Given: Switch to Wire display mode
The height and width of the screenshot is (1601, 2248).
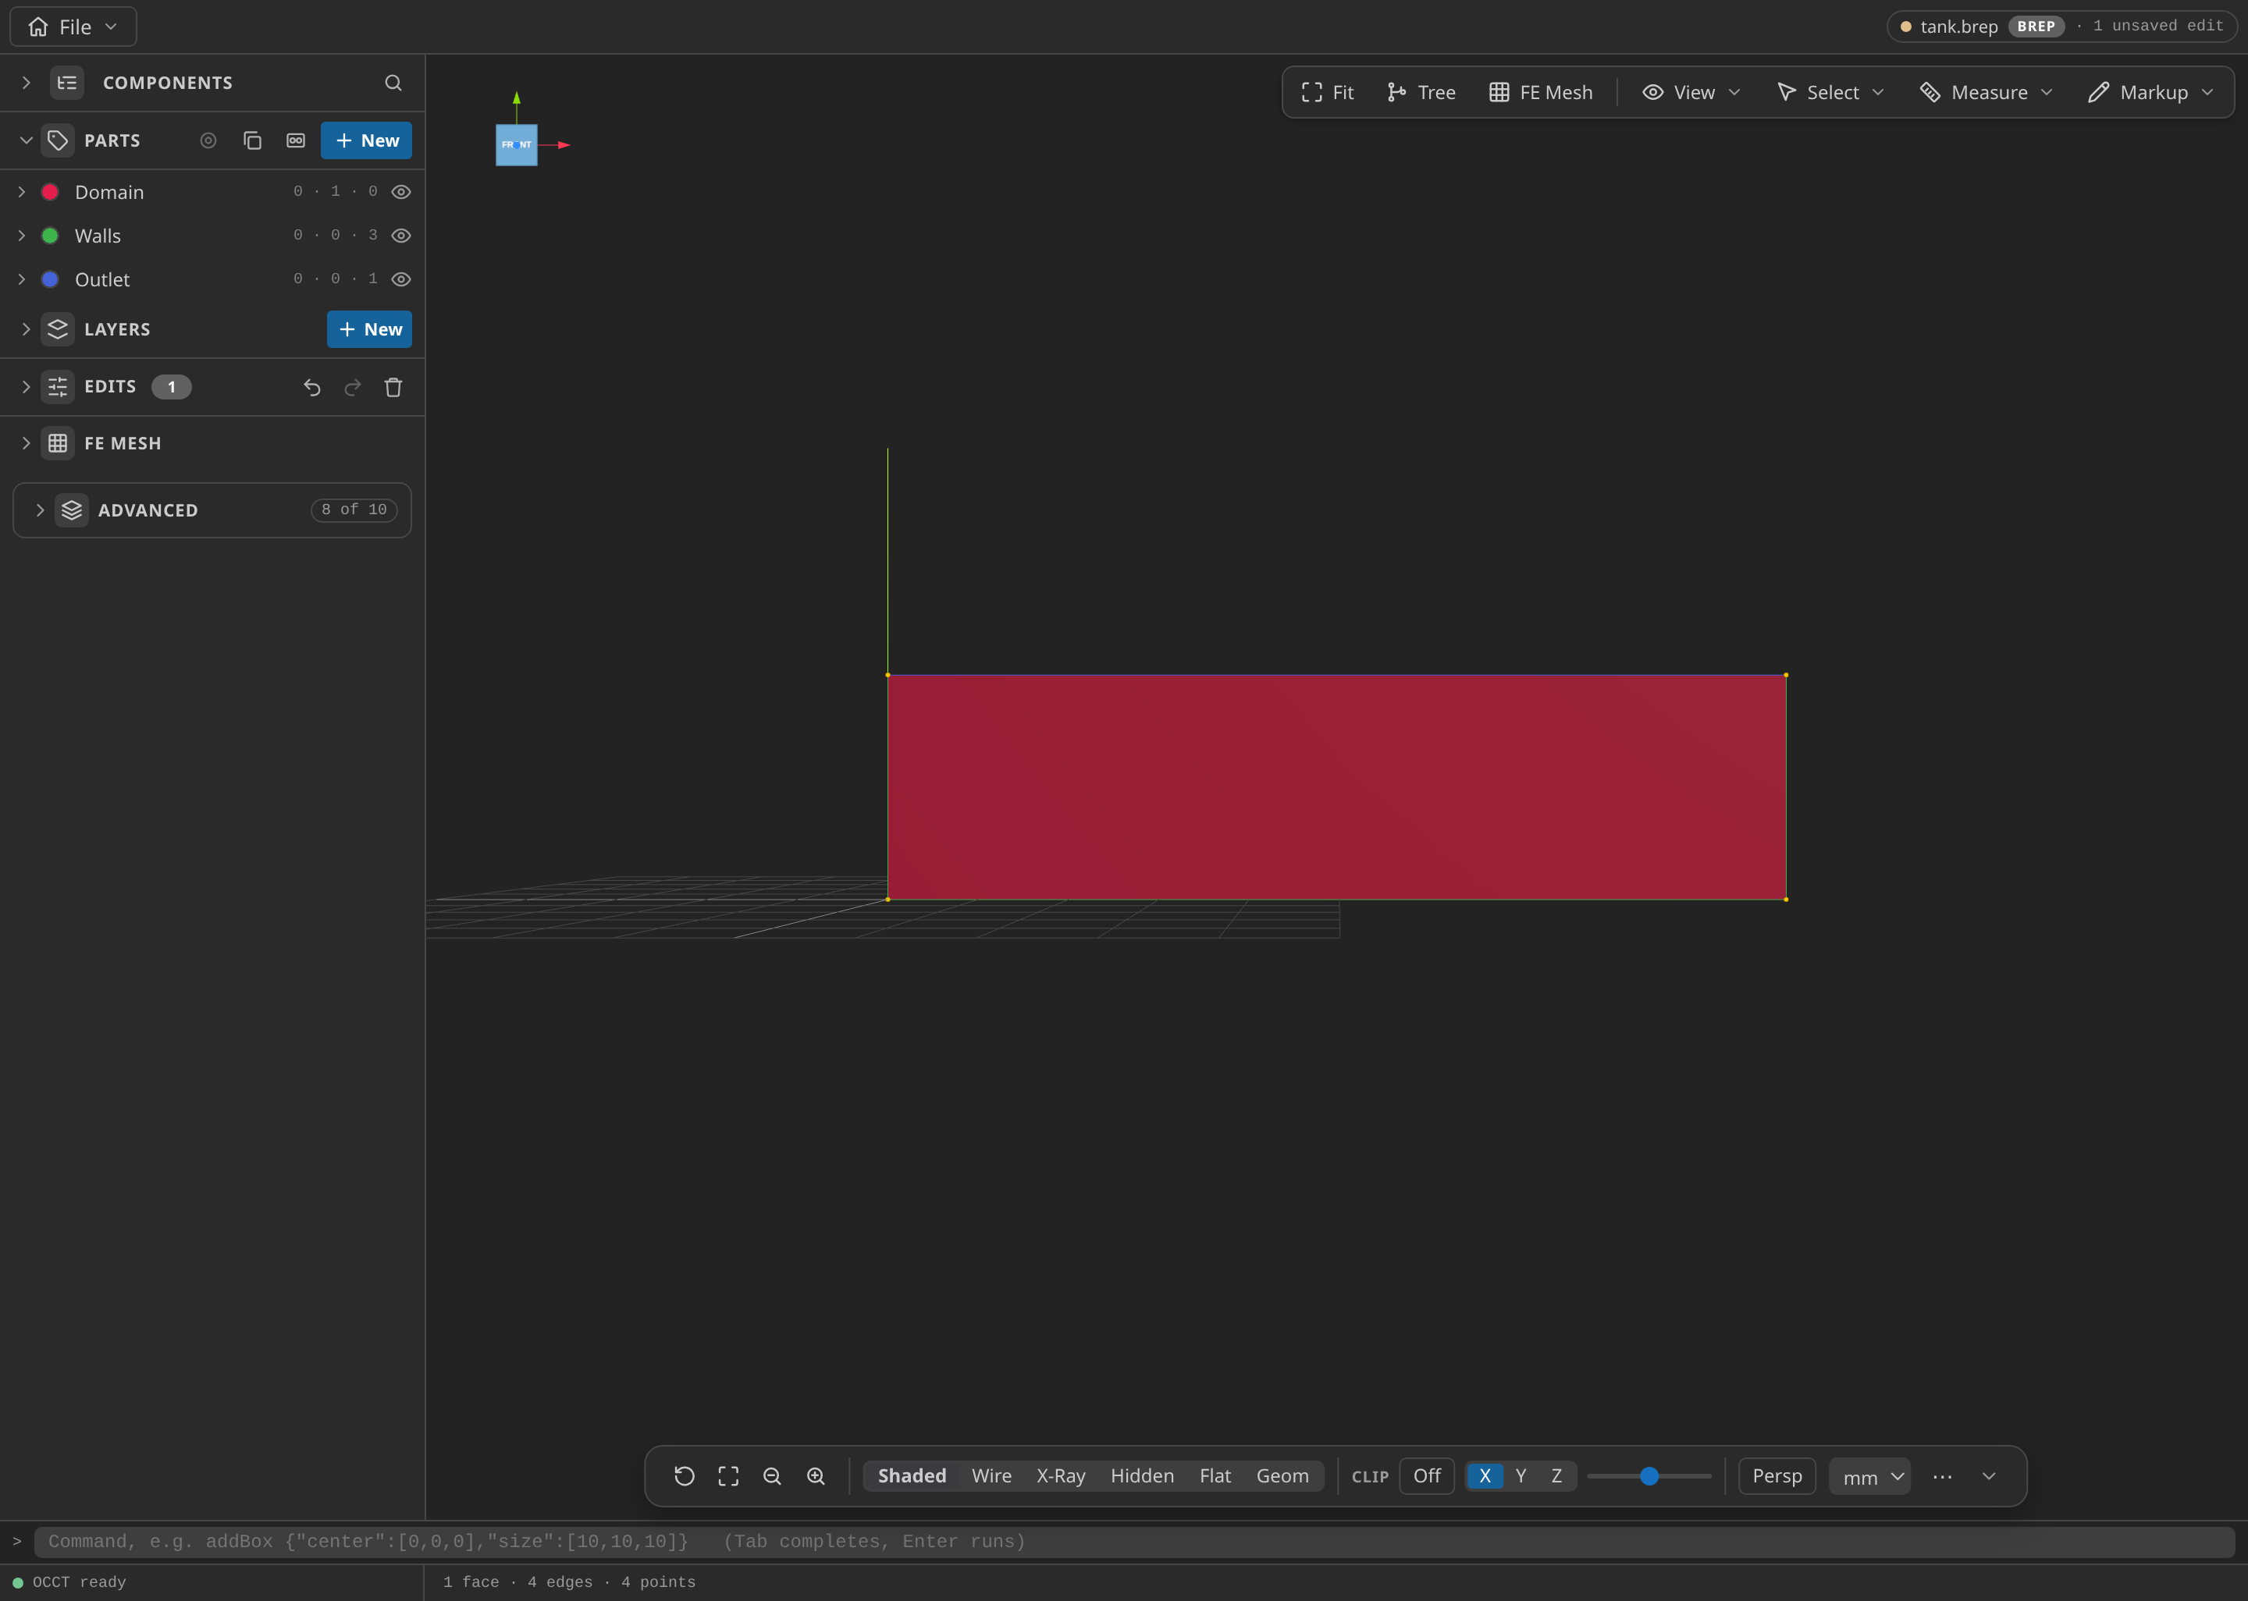Looking at the screenshot, I should click(991, 1476).
